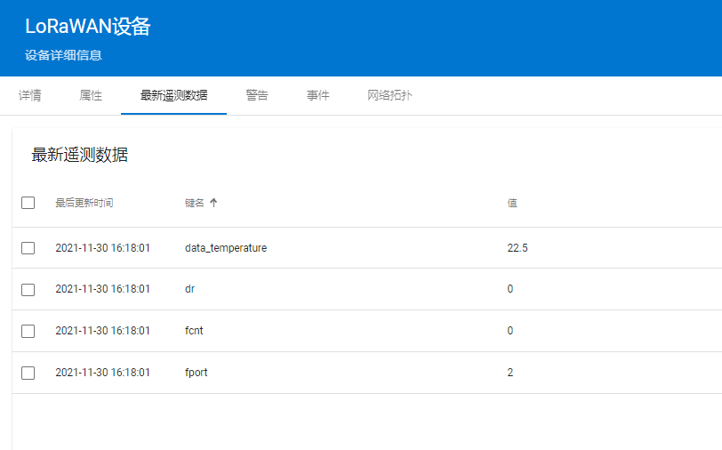
Task: Check the data_temperature row checkbox
Action: point(28,248)
